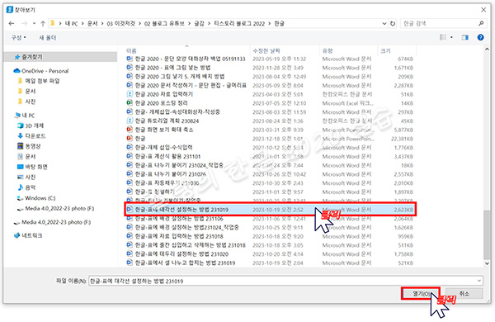This screenshot has width=495, height=322.
Task: Open the 구성 organize menu
Action: pyautogui.click(x=19, y=38)
